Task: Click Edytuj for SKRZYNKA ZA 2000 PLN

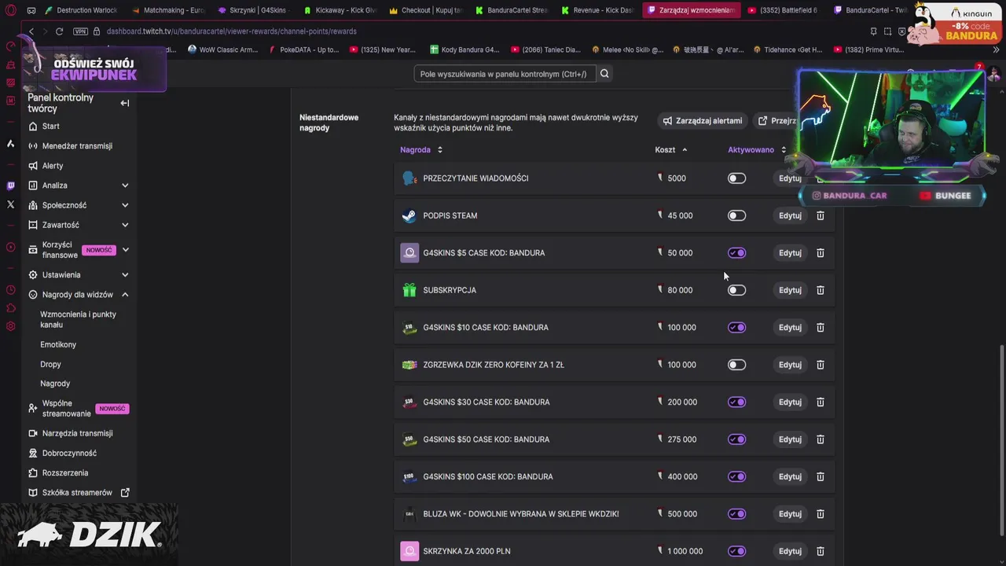Action: 790,551
